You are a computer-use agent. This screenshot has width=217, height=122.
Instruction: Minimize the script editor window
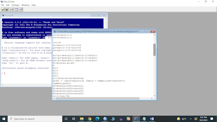142,32
